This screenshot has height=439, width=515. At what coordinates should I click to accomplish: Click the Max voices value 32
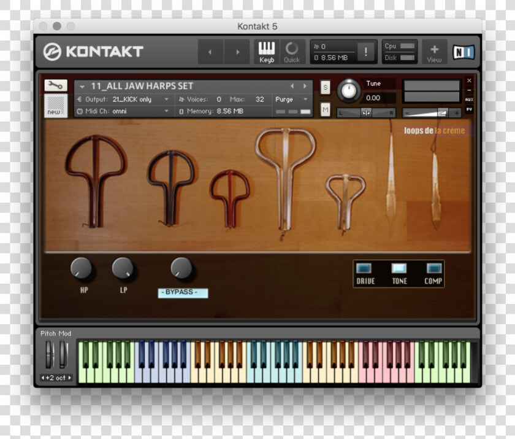point(259,99)
